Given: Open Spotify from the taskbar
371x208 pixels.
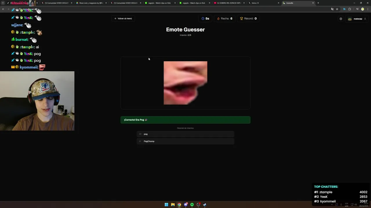Looking at the screenshot, I should click(x=192, y=205).
